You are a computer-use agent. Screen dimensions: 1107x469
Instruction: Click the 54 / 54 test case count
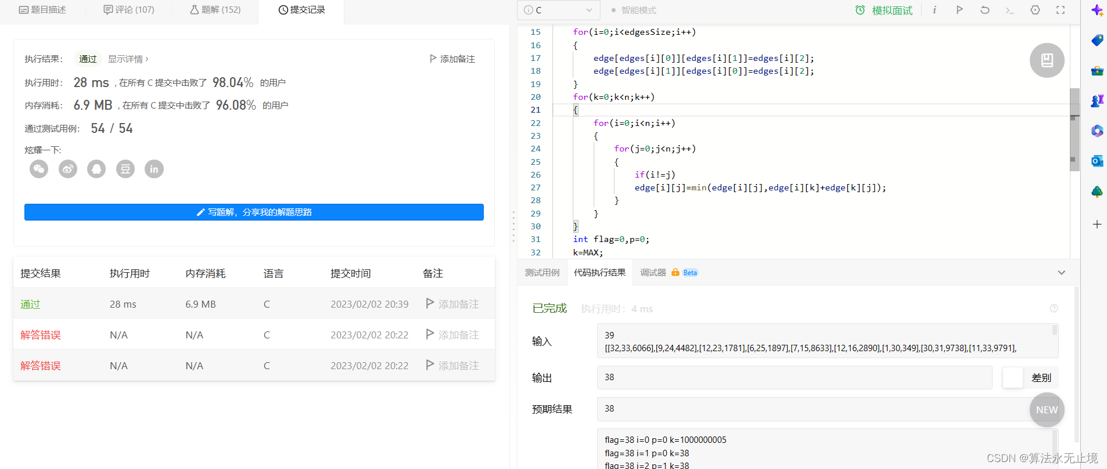click(112, 128)
